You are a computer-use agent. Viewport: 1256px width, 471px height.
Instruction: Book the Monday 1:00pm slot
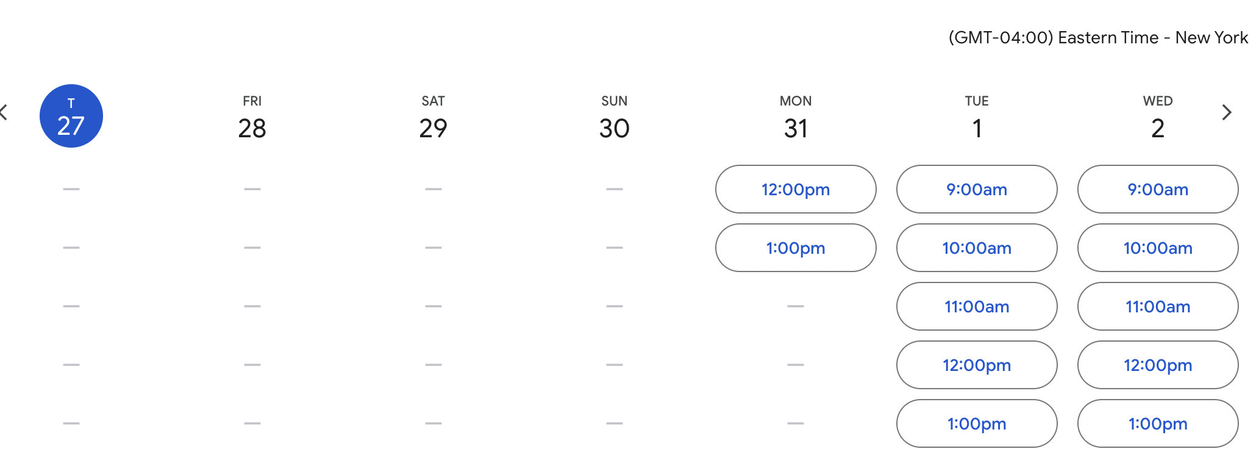[x=796, y=248]
